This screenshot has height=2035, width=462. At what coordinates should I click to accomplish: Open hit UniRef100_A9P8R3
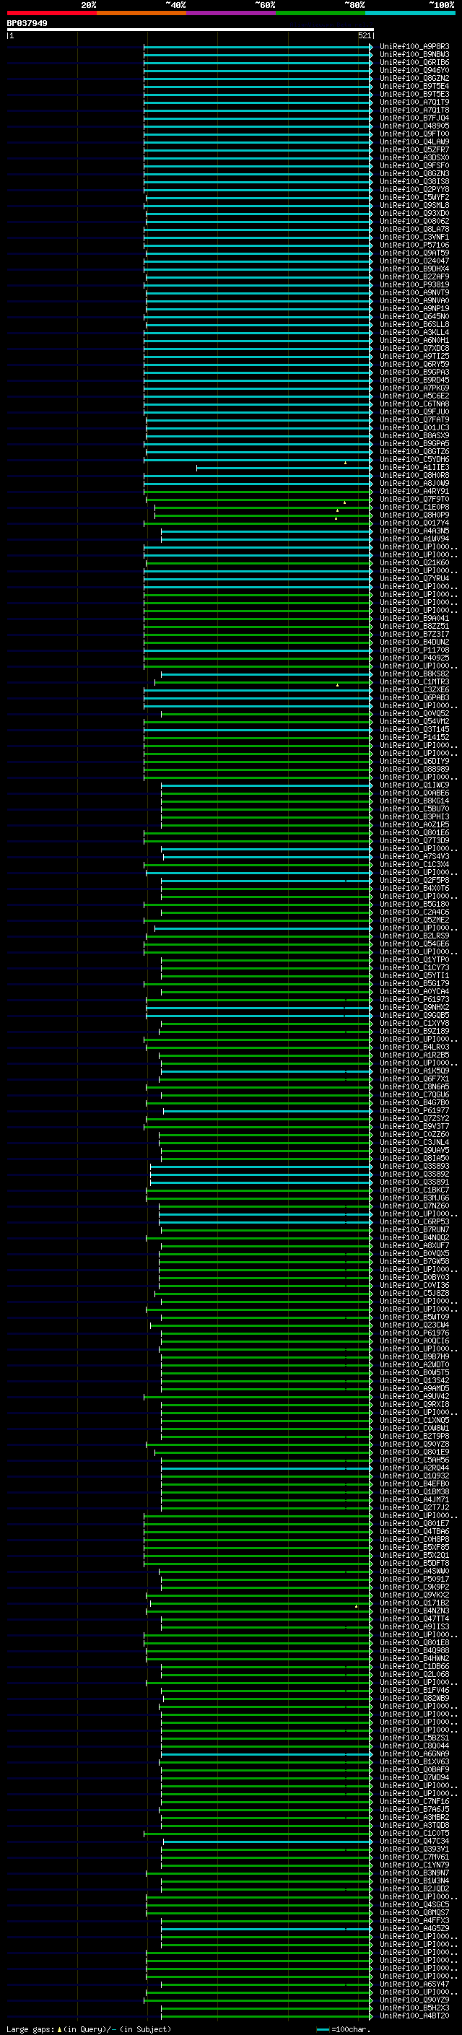(414, 47)
